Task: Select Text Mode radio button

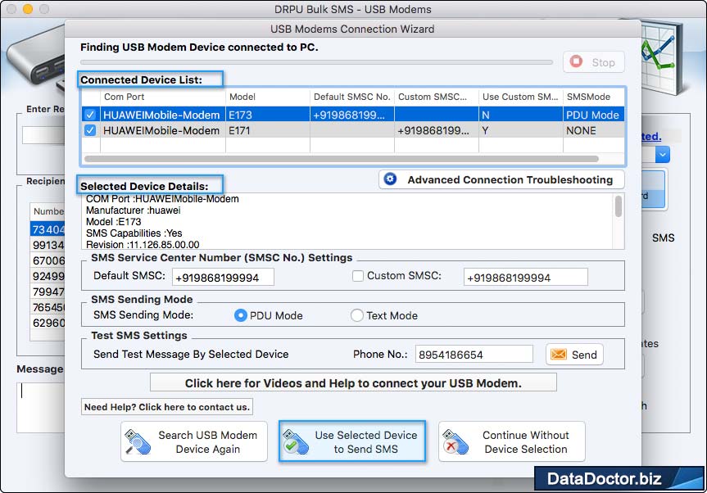Action: click(356, 315)
